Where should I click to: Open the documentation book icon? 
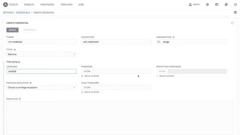[226, 4]
